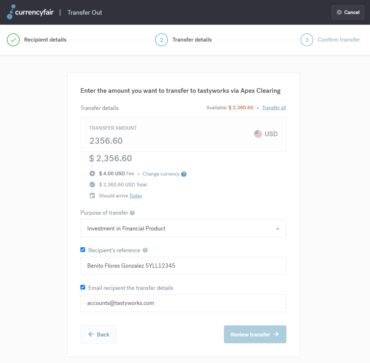The image size is (370, 363).
Task: Click the large $ 2,356.60 amount text
Action: [x=111, y=158]
